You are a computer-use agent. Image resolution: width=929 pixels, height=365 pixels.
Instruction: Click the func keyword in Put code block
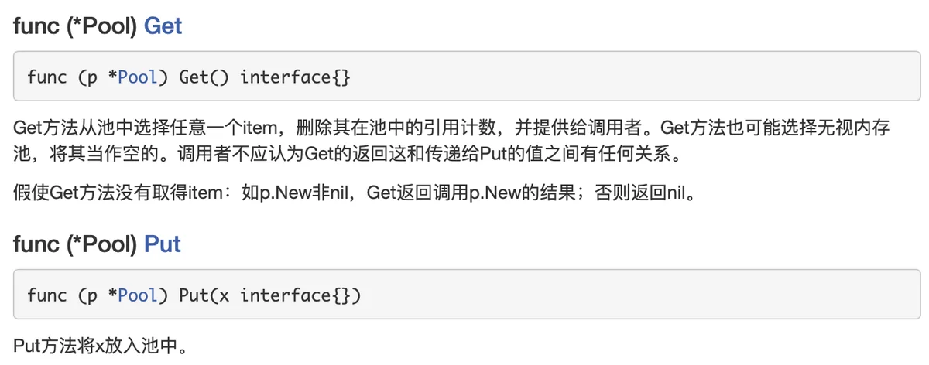tap(47, 295)
